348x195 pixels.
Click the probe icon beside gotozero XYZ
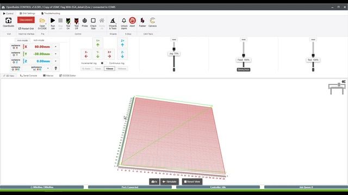point(55,69)
